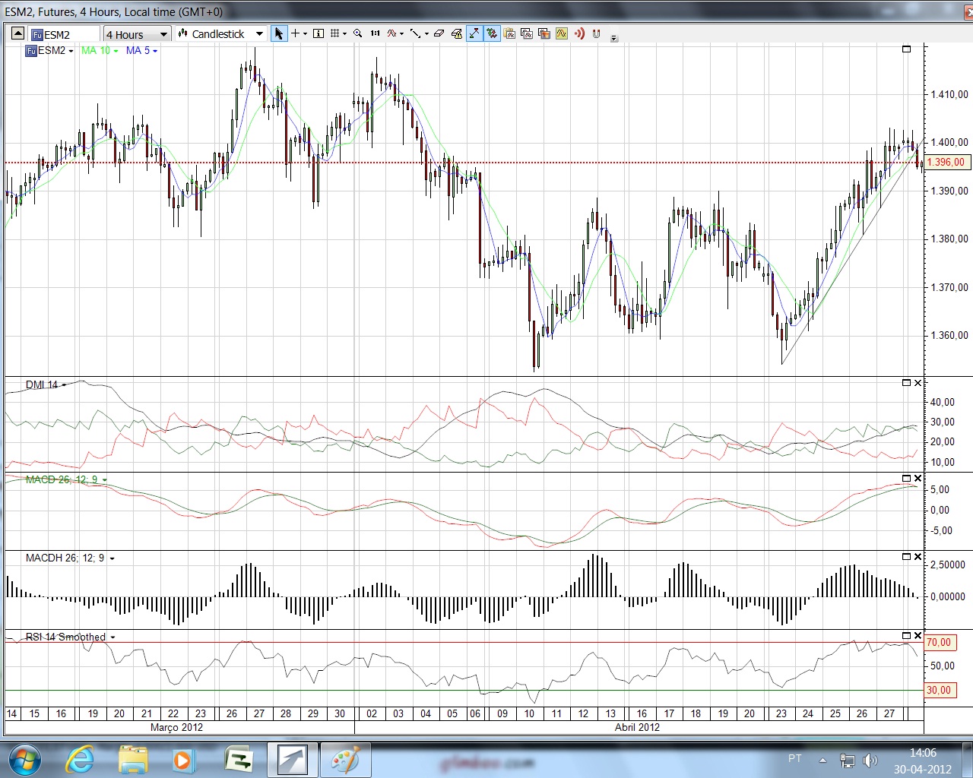Show hidden tray icons arrow
The width and height of the screenshot is (973, 778).
pos(822,760)
